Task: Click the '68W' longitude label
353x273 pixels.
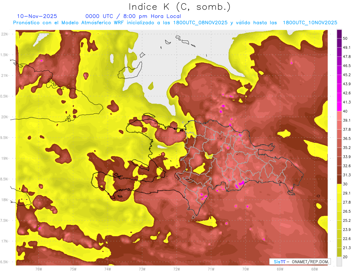Action: pyautogui.click(x=314, y=269)
